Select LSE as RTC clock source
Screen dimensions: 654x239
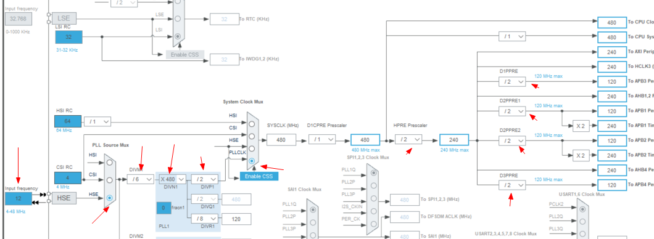(178, 18)
